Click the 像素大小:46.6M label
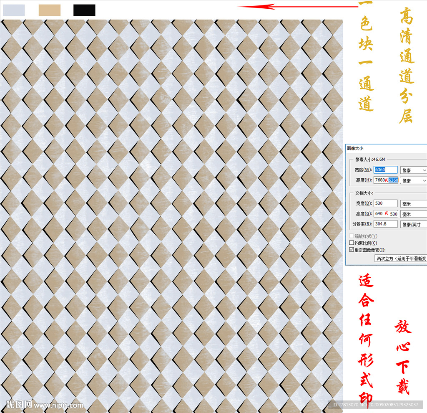The image size is (427, 413). click(x=370, y=159)
